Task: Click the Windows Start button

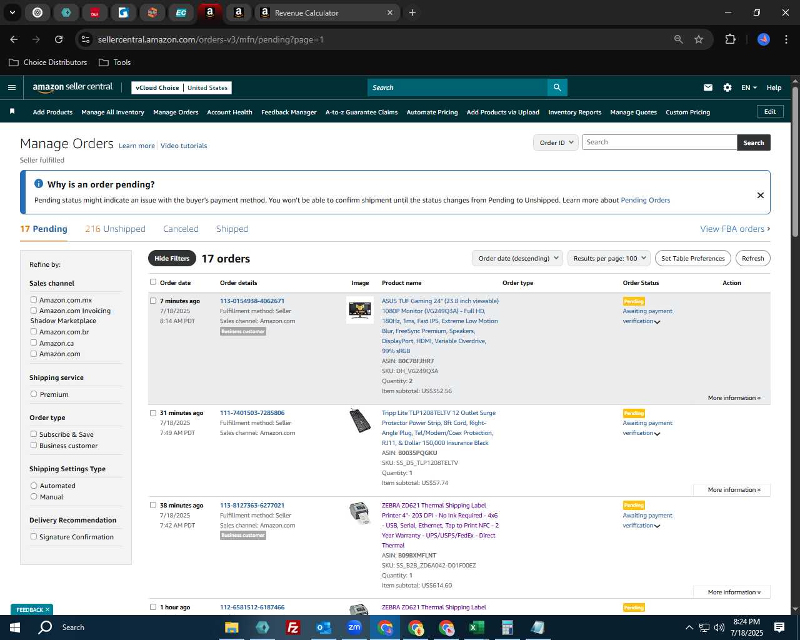Action: tap(15, 627)
